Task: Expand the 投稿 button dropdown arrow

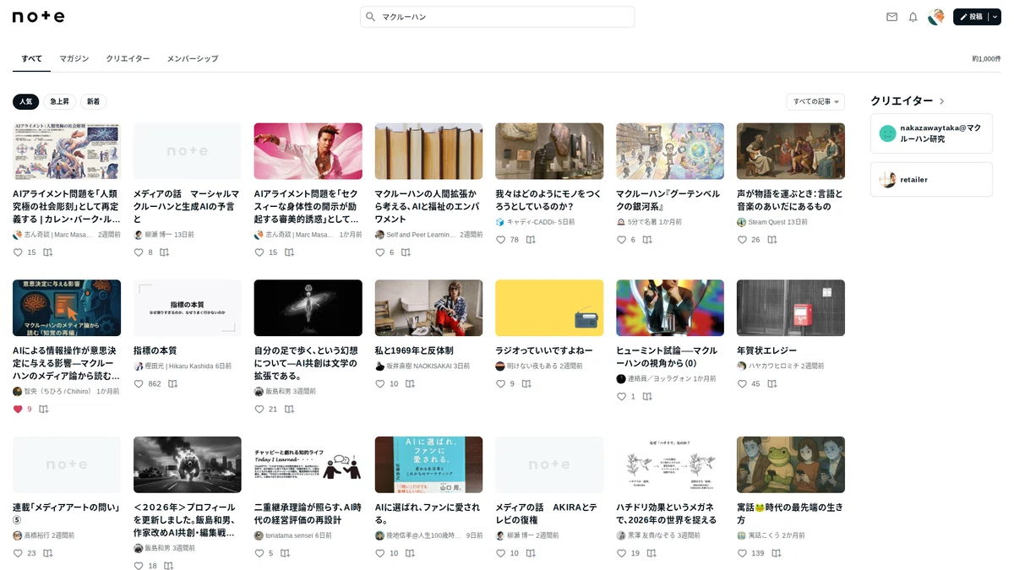Action: point(995,17)
